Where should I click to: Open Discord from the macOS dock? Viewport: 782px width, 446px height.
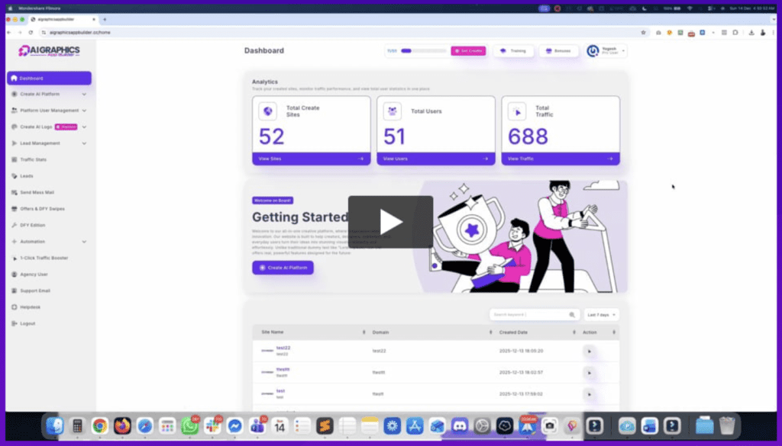[459, 426]
